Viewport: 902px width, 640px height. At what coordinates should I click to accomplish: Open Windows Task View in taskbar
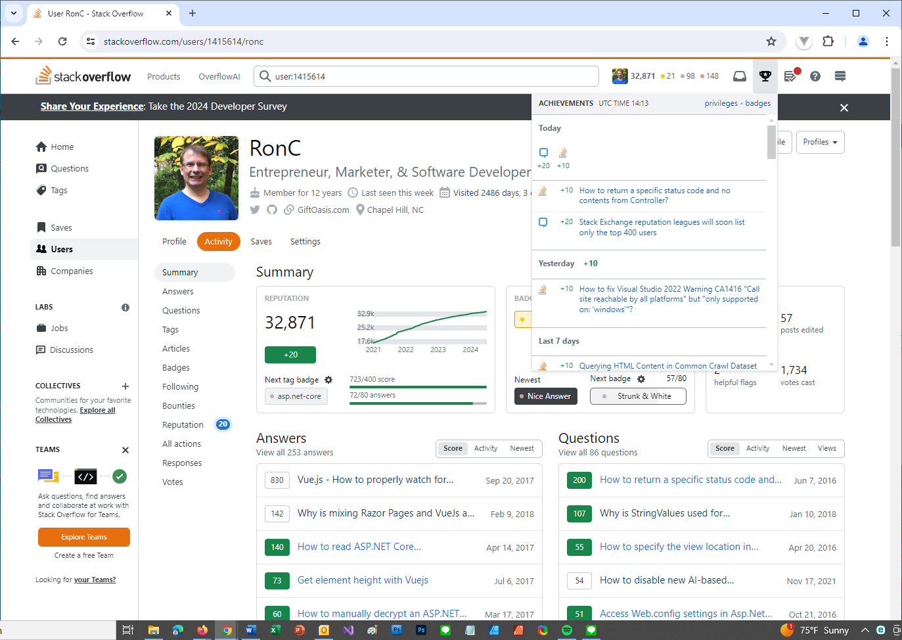click(128, 630)
